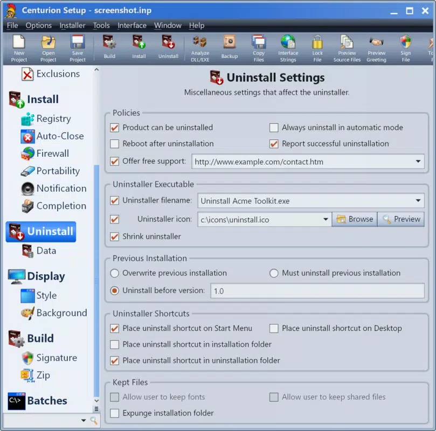Image resolution: width=436 pixels, height=431 pixels.
Task: Select Uninstall before version radio
Action: point(115,291)
